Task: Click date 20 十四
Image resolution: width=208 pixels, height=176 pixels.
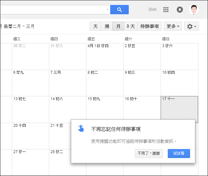Action: 19,125
